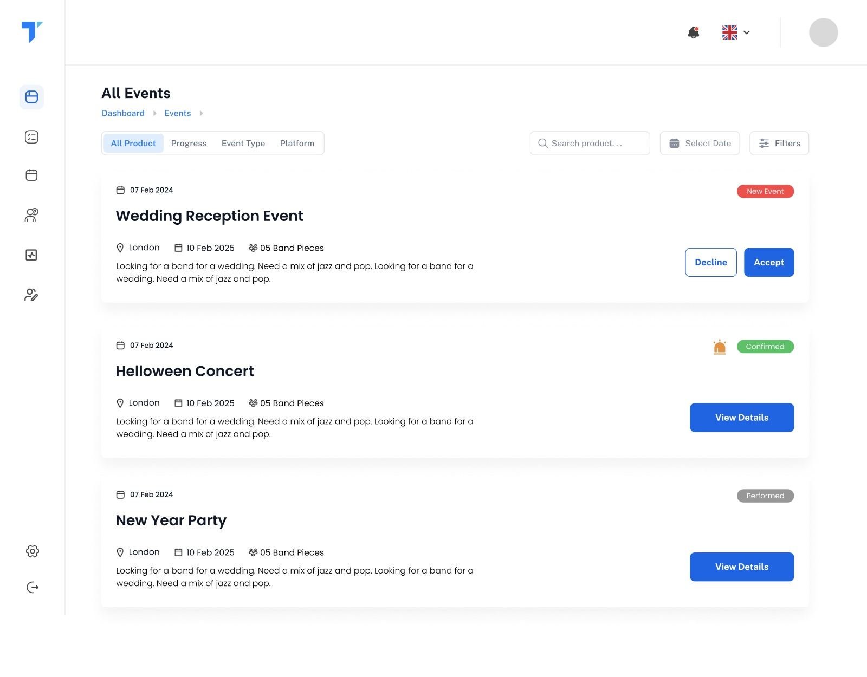Accept the Wedding Reception Event
The image size is (867, 677).
[x=769, y=263]
